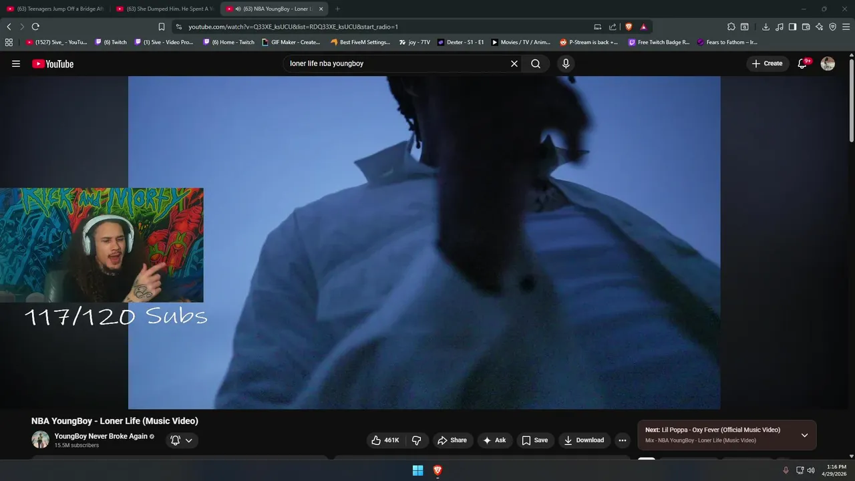
Task: Open the 'Dexter - S1 - E1' bookmark
Action: click(461, 42)
